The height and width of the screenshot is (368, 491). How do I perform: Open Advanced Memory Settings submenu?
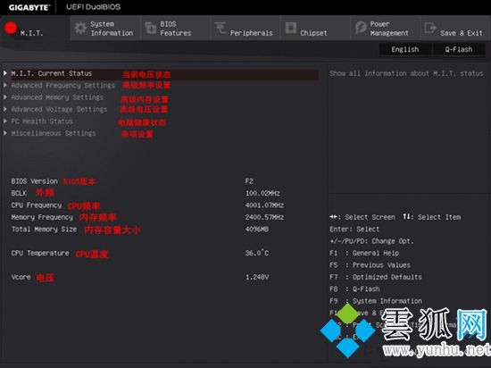point(57,97)
